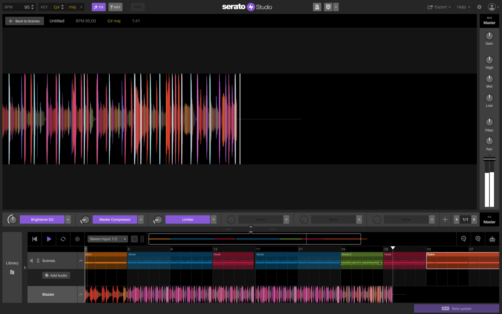Image resolution: width=502 pixels, height=314 pixels.
Task: Open the video export camera icon
Action: pos(491,239)
